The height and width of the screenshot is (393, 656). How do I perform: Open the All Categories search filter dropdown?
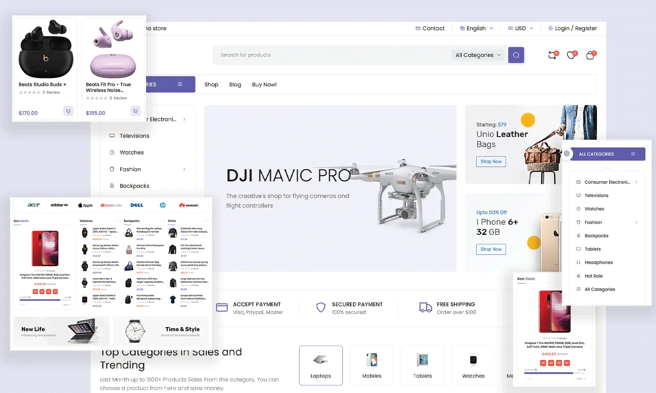478,55
